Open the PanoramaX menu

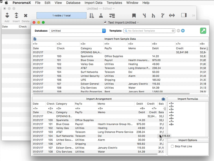(x=22, y=3)
